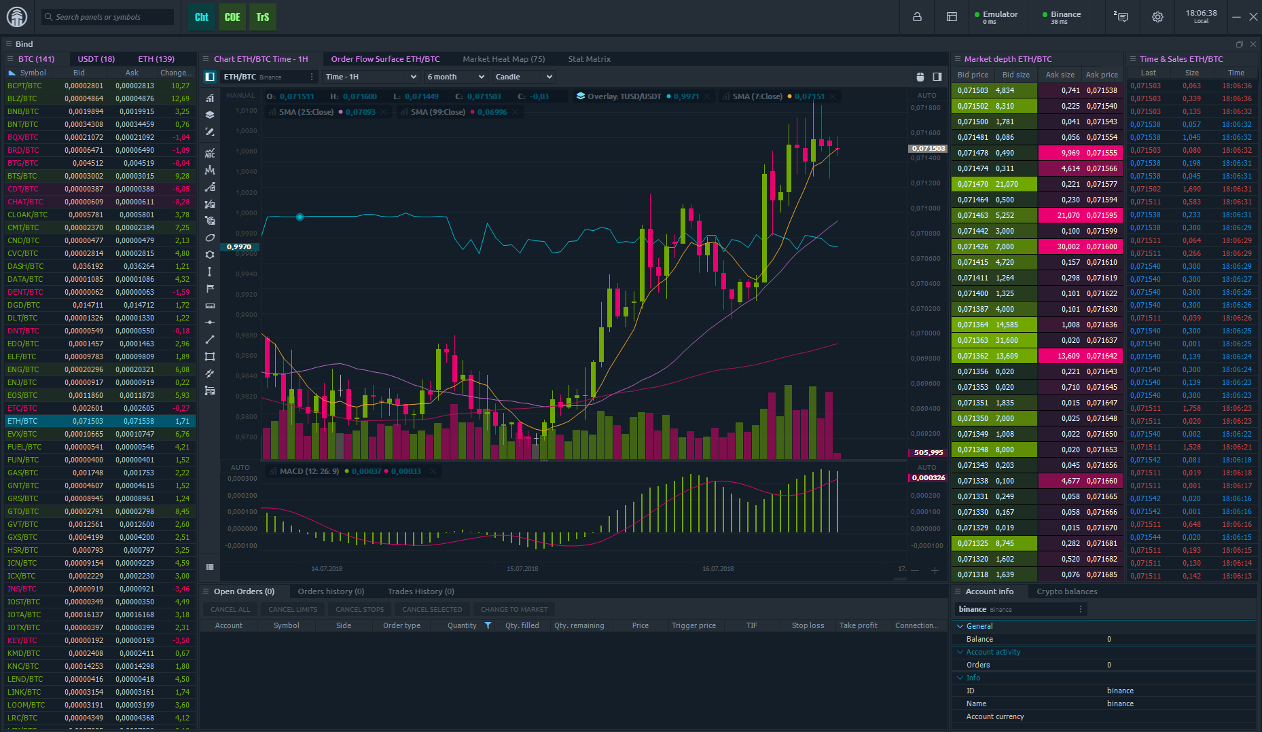Select the trend line drawing tool
Screen dimensions: 1262x732
pos(210,339)
